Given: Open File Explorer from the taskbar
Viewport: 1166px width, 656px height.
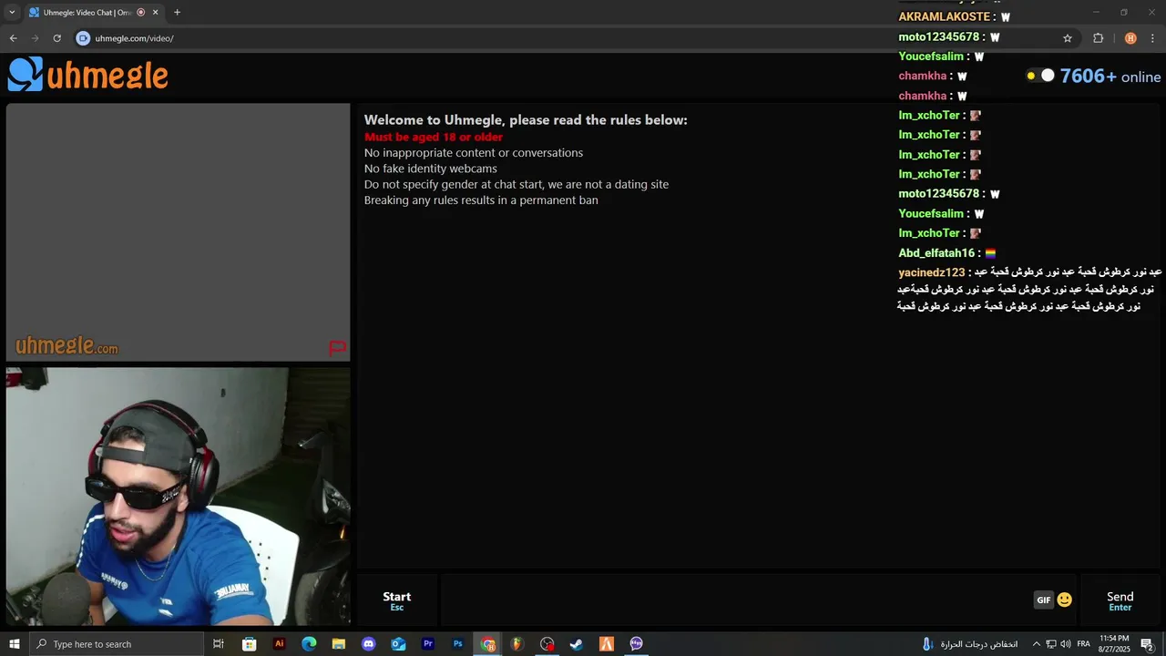Looking at the screenshot, I should (338, 644).
